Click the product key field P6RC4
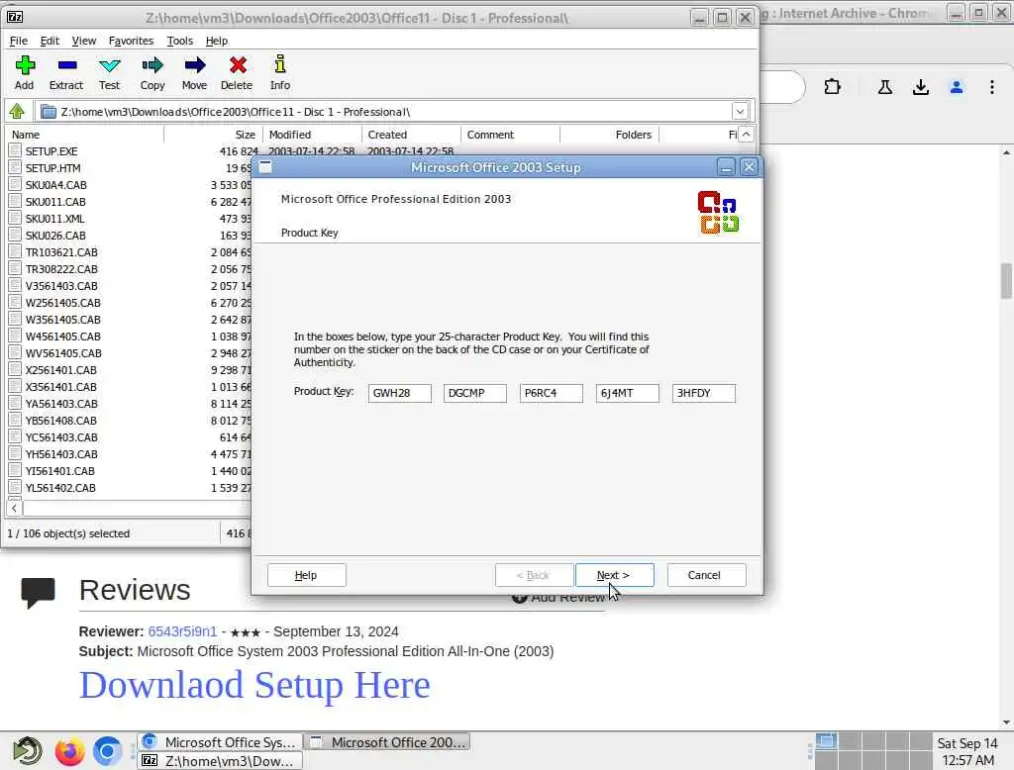This screenshot has height=770, width=1014. coord(552,393)
